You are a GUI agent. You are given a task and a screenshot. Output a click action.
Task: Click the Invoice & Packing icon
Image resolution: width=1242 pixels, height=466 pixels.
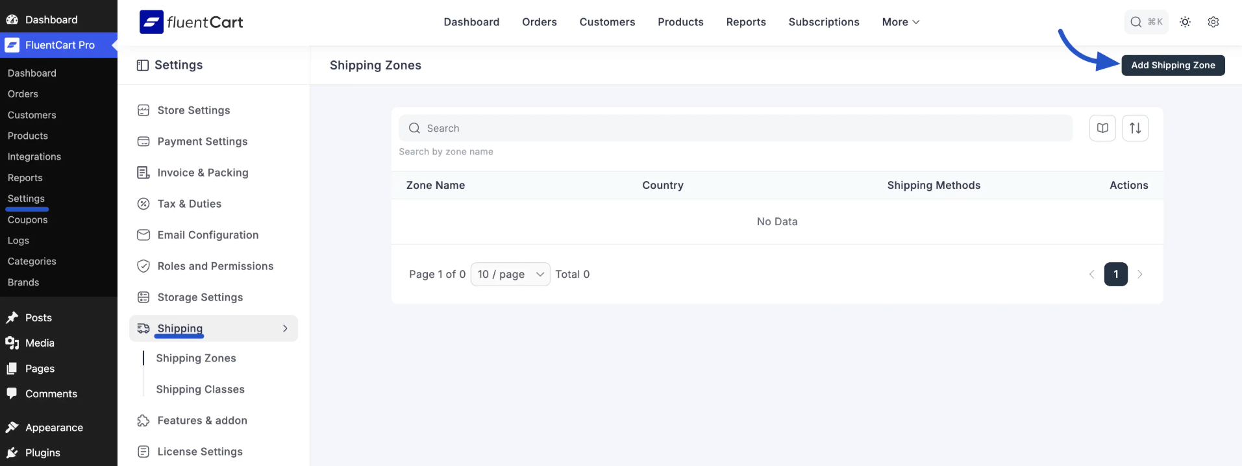point(143,173)
